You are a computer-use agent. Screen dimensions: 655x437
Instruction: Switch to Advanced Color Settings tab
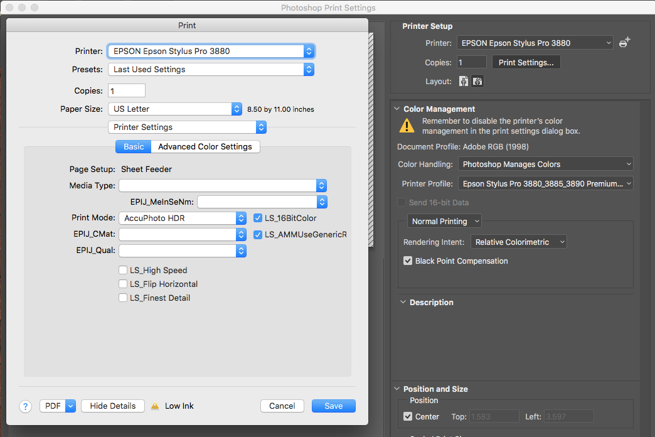click(205, 146)
